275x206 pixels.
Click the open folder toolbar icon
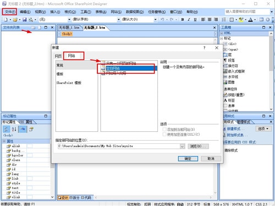pyautogui.click(x=15, y=19)
